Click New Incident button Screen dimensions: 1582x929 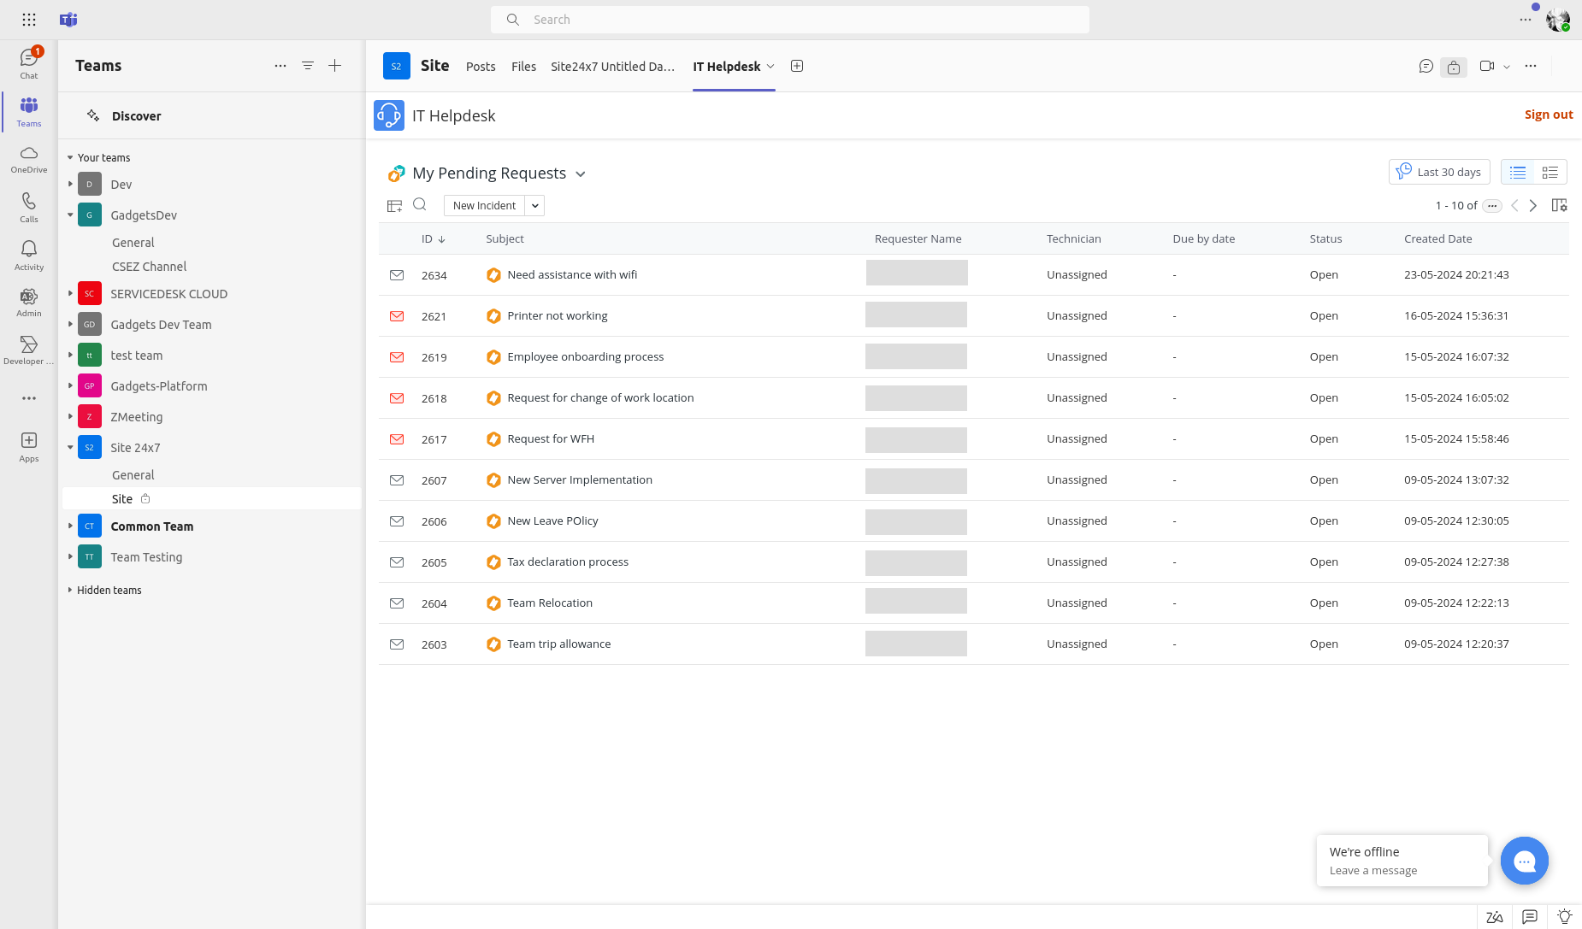(484, 205)
